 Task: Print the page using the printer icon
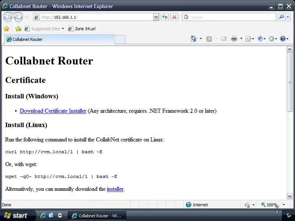coord(234,39)
